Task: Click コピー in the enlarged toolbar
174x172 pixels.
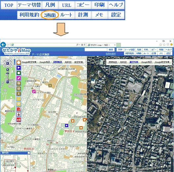Action: click(83, 5)
